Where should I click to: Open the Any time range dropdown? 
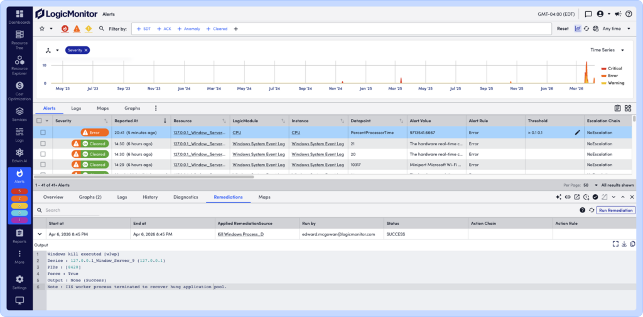click(x=615, y=29)
